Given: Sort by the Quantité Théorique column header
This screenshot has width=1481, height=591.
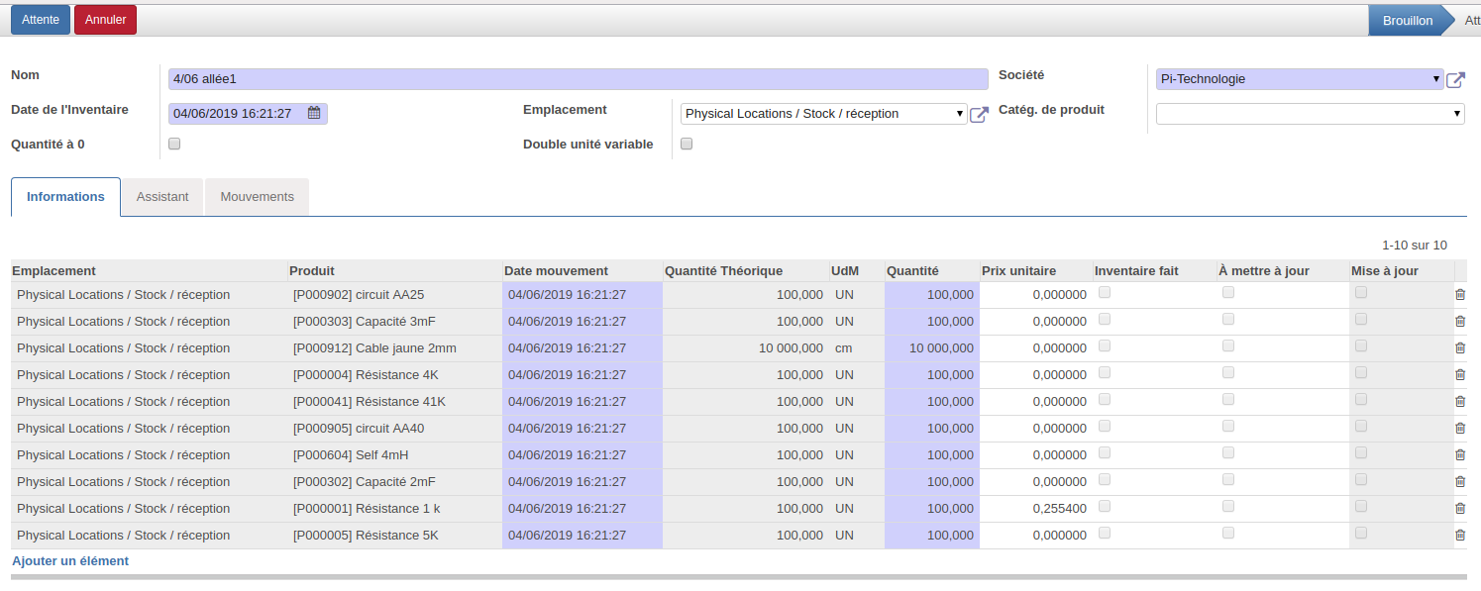Looking at the screenshot, I should 745,271.
